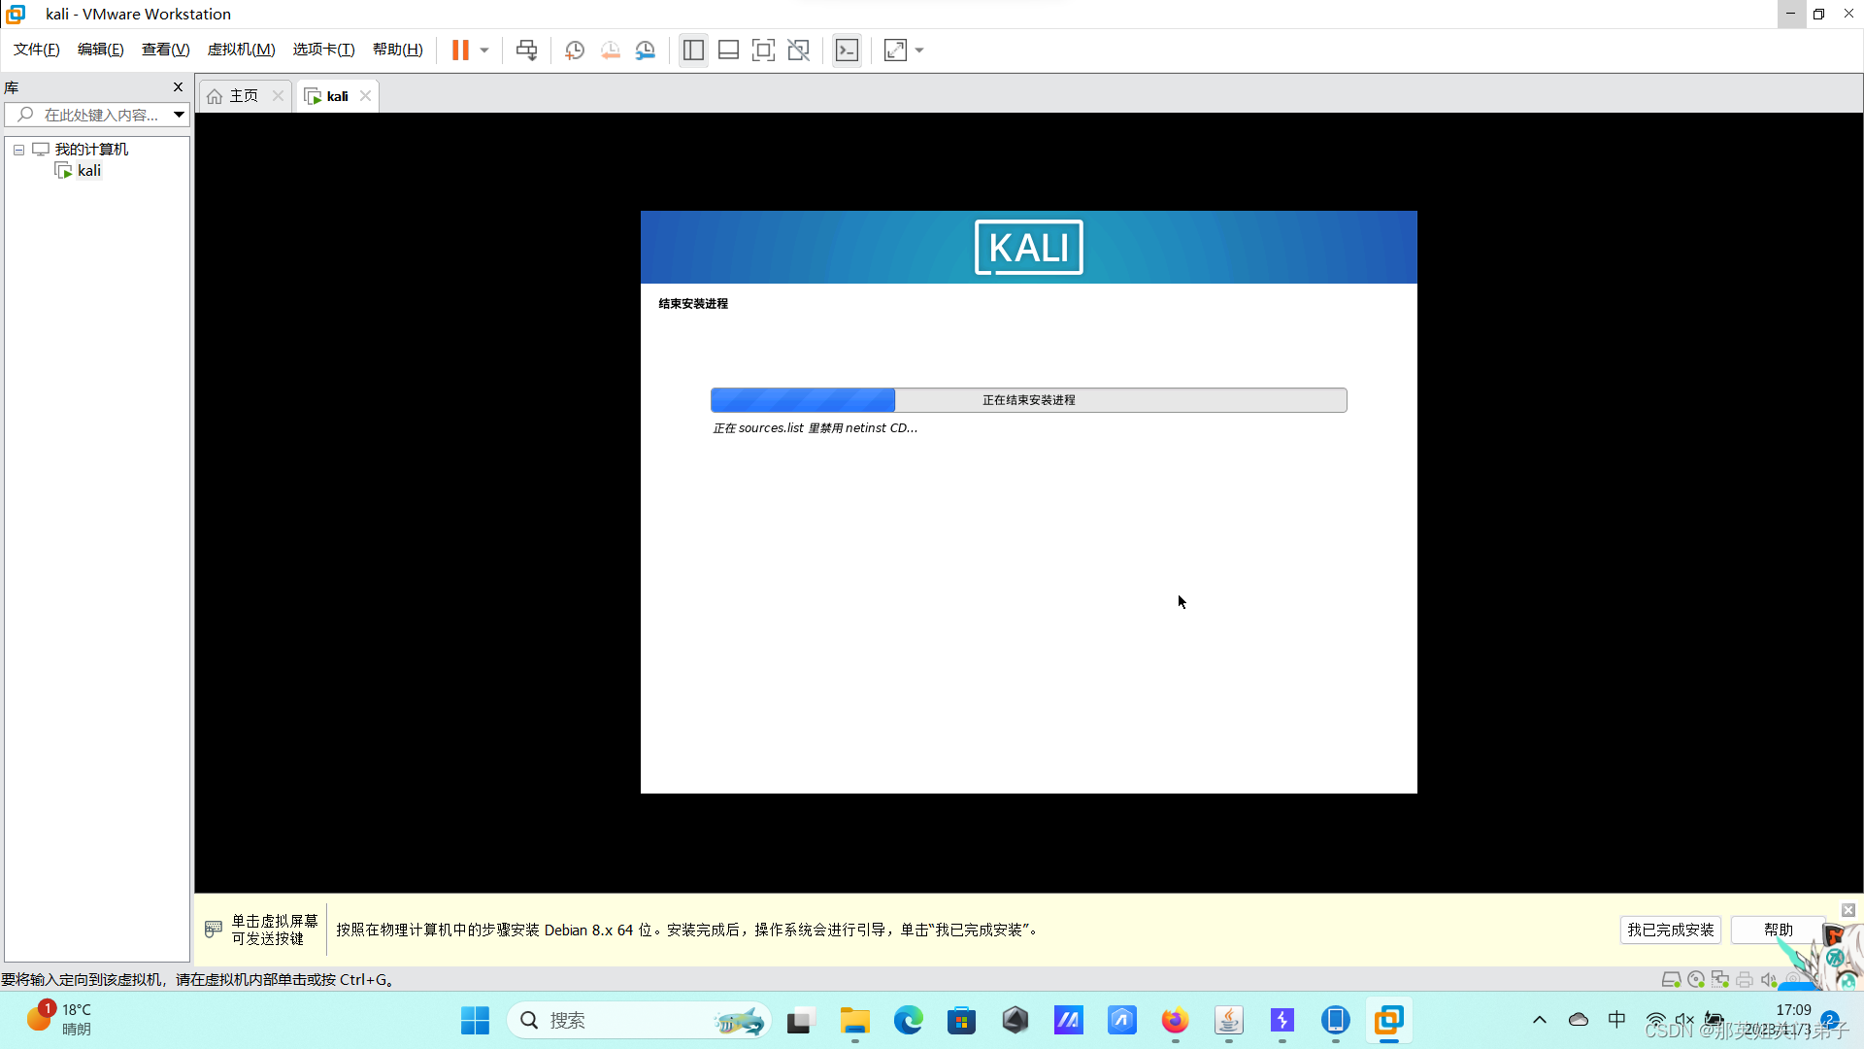Focus the library search input field
The height and width of the screenshot is (1049, 1864).
click(88, 115)
